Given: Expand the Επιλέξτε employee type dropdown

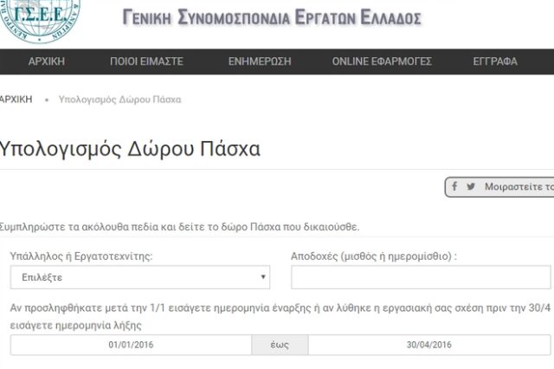Looking at the screenshot, I should tap(140, 277).
